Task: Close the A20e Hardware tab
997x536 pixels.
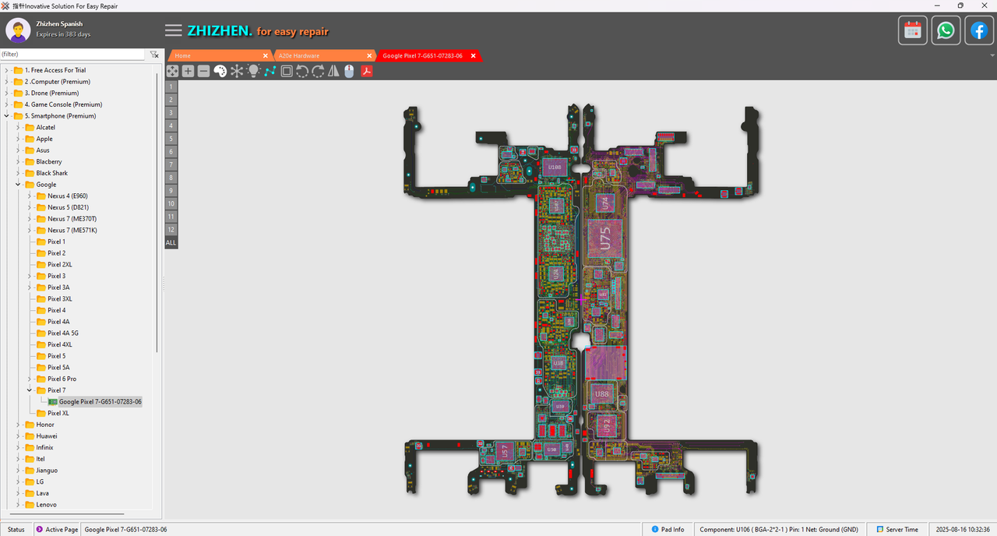Action: coord(369,56)
